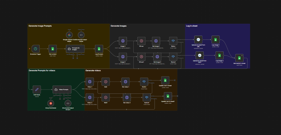This screenshot has height=135, width=281.
Task: Select the Structured Output Parser1 node
Action: point(68,103)
